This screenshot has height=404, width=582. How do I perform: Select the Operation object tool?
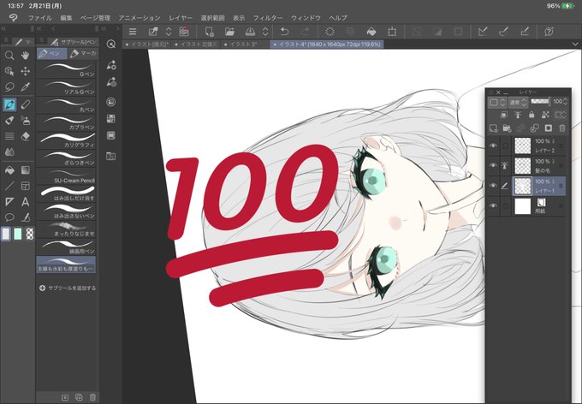click(9, 71)
